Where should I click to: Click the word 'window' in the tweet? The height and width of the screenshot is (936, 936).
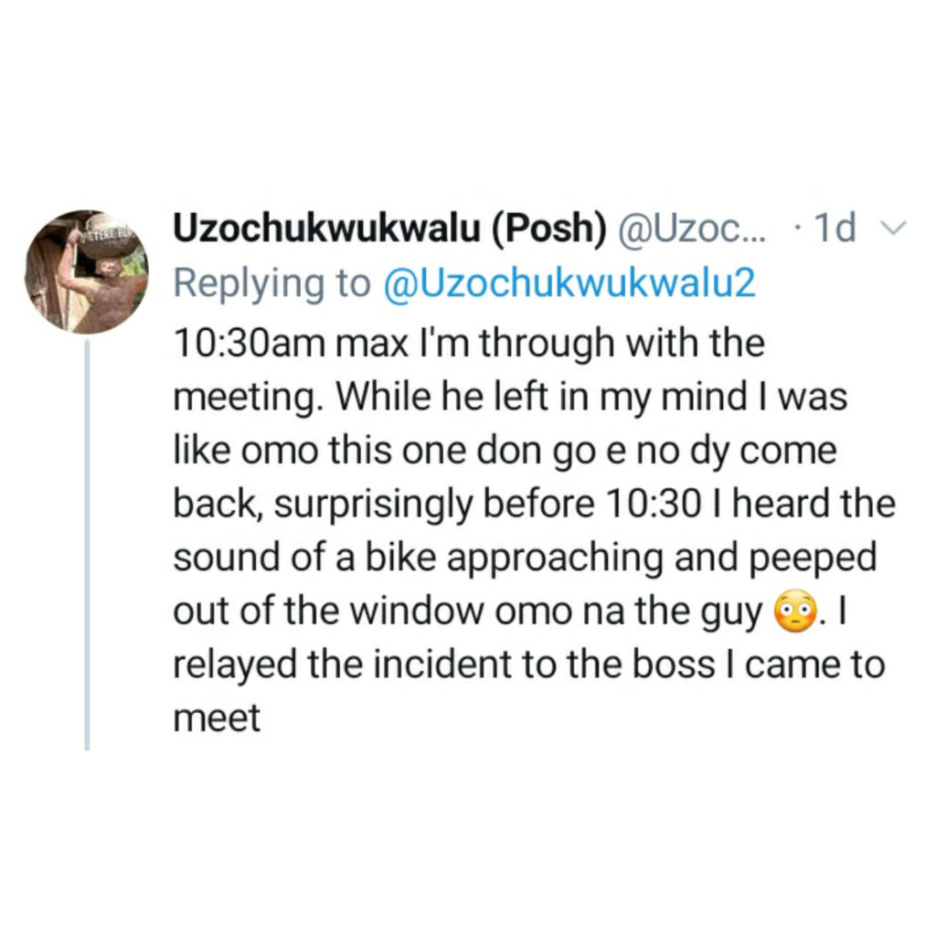426,611
